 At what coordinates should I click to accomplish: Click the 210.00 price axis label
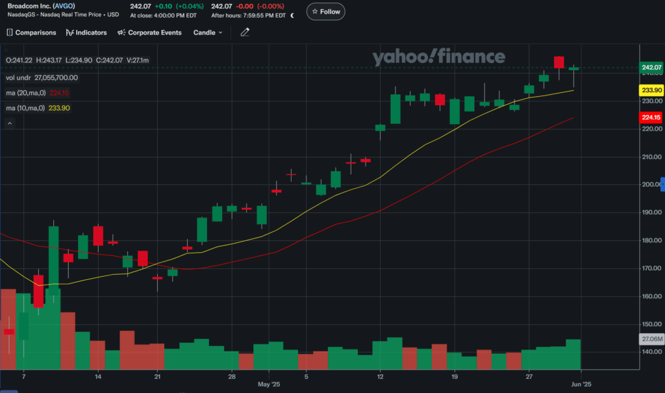point(652,157)
